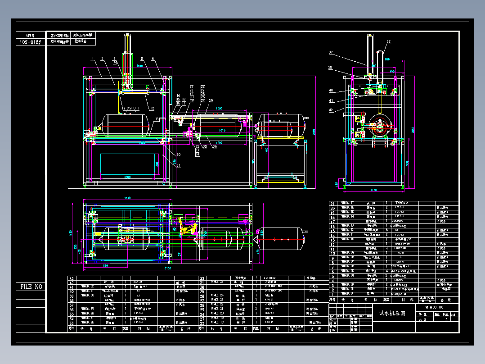Click the 1130 width dimension under side view

[x=373, y=190]
